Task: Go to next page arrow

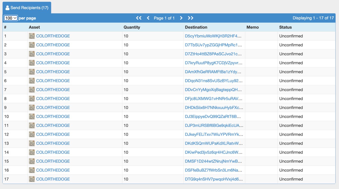Action: pyautogui.click(x=181, y=18)
